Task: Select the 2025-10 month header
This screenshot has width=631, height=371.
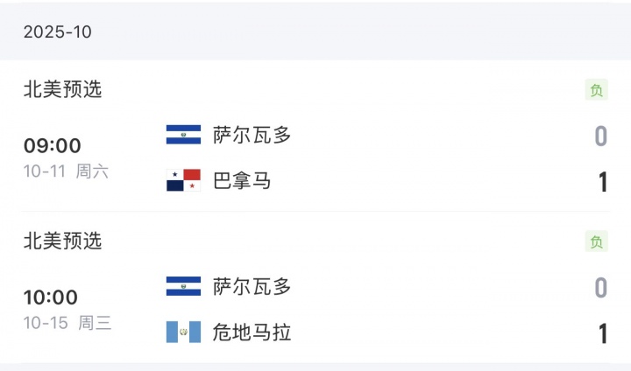Action: [x=58, y=32]
